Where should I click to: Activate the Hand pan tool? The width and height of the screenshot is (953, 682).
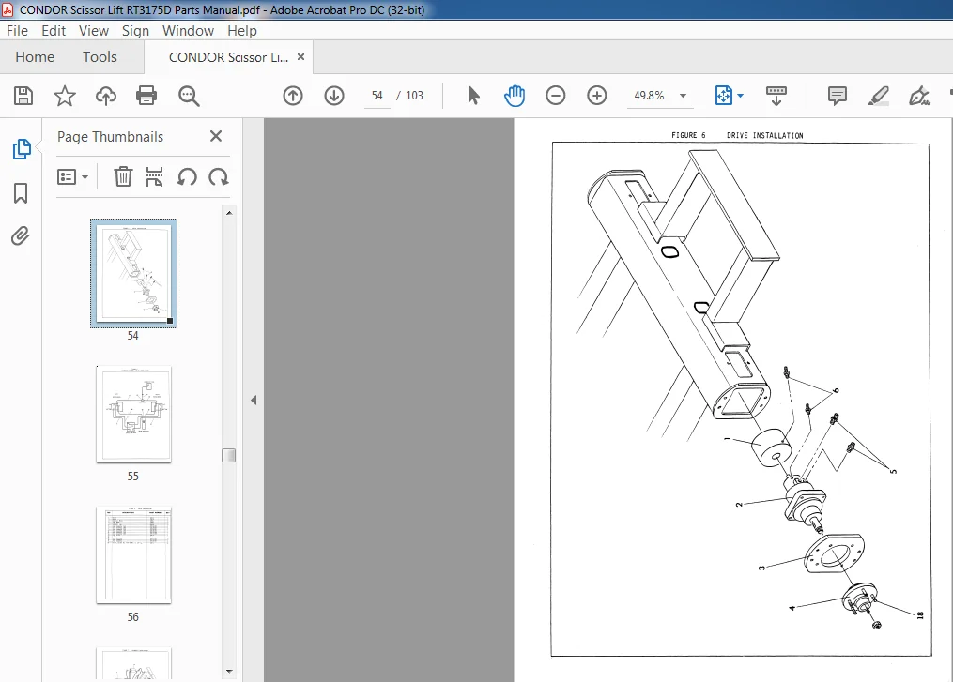[515, 96]
